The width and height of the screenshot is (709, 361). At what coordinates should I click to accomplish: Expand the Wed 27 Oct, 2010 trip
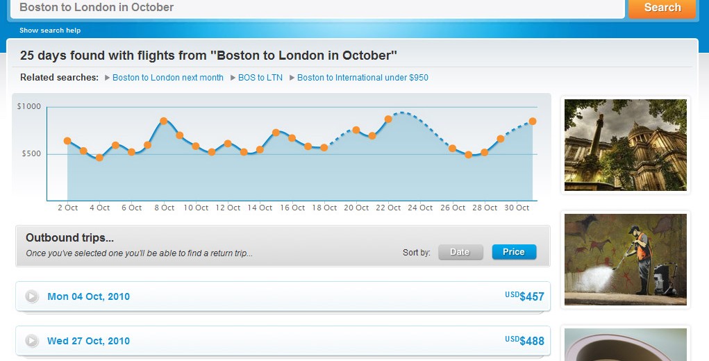coord(32,341)
